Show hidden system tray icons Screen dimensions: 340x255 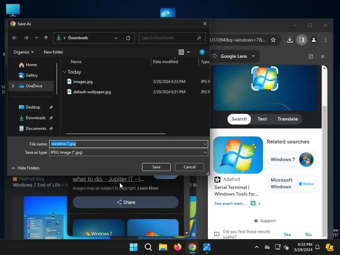click(257, 247)
